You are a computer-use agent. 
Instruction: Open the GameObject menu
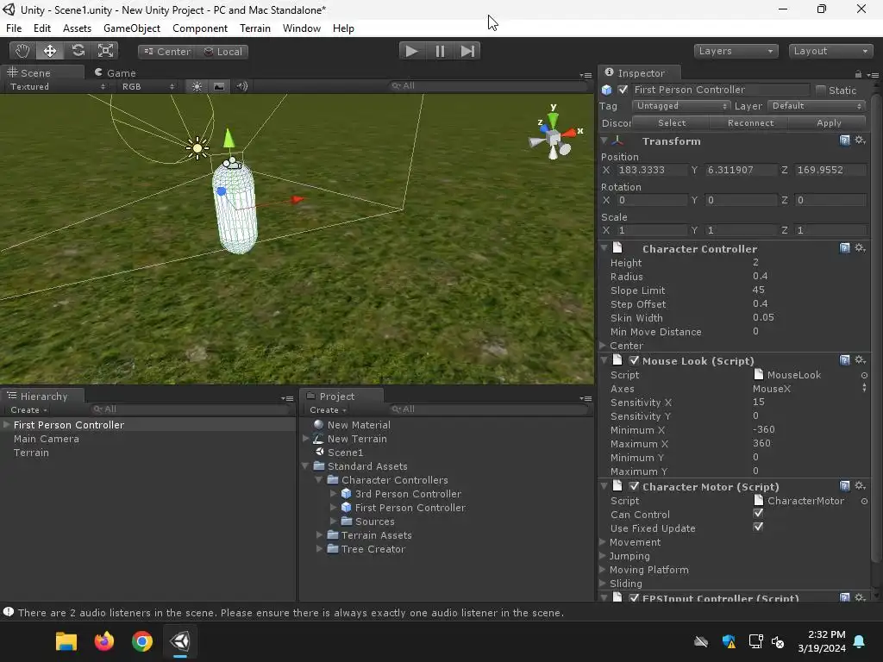[x=132, y=28]
